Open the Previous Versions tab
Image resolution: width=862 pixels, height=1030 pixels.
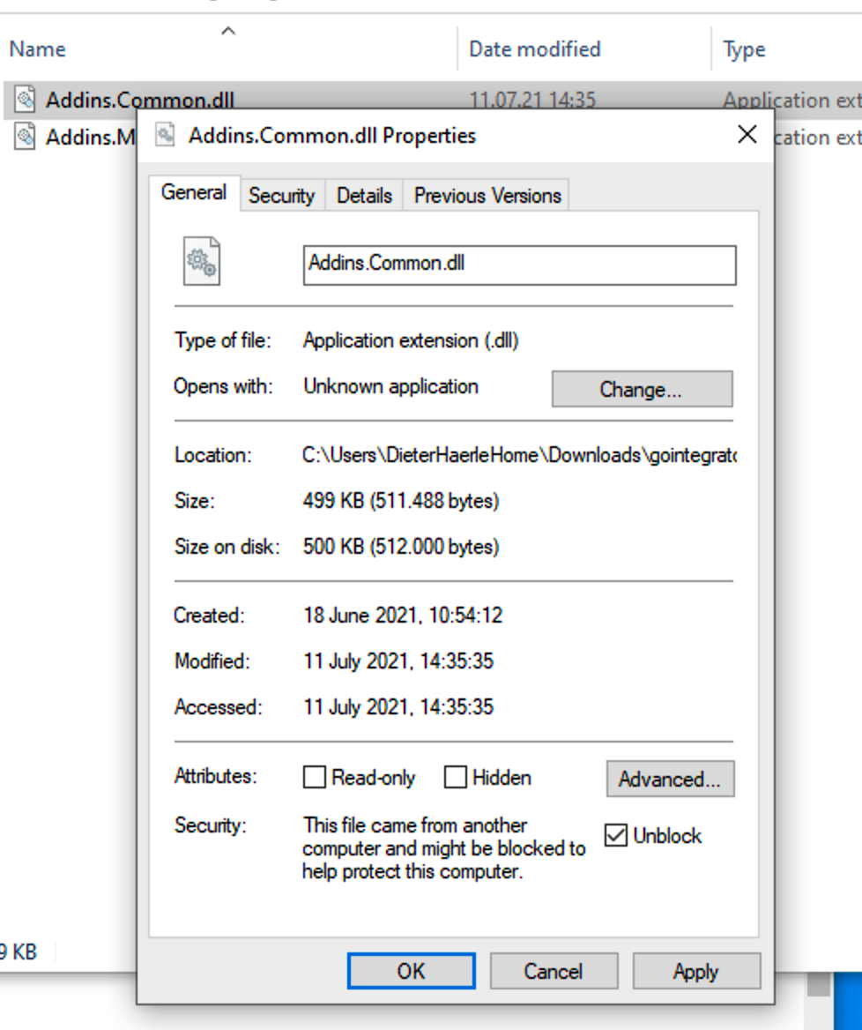[x=487, y=195]
